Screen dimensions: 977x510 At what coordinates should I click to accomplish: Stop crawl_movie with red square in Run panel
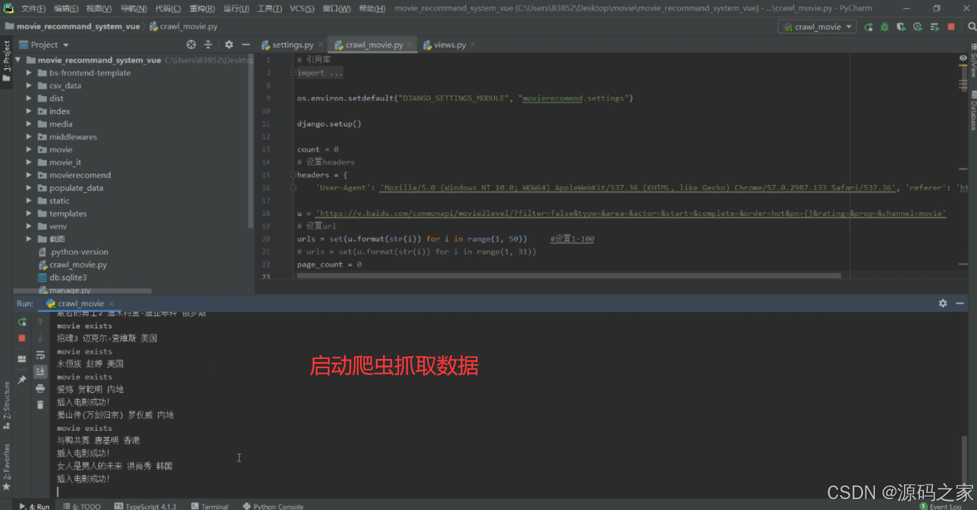point(22,338)
